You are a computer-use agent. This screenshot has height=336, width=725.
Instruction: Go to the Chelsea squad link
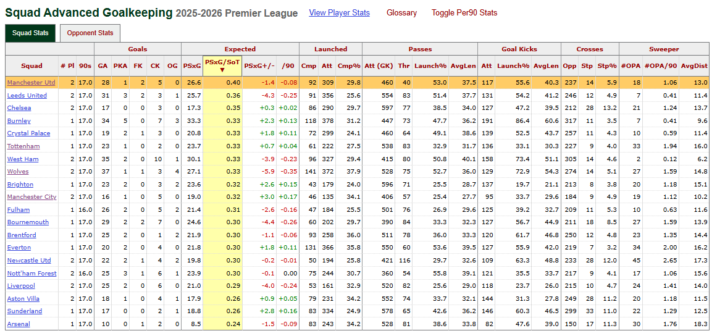click(19, 108)
